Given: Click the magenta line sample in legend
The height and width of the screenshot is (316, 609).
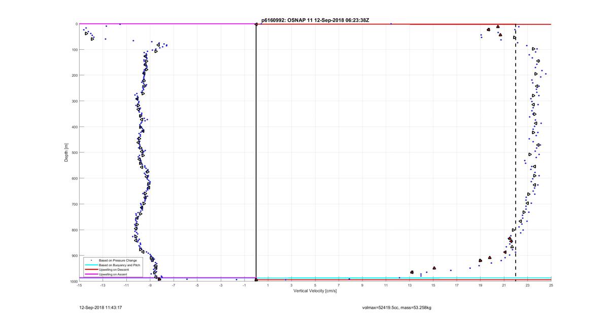Looking at the screenshot, I should (x=91, y=274).
